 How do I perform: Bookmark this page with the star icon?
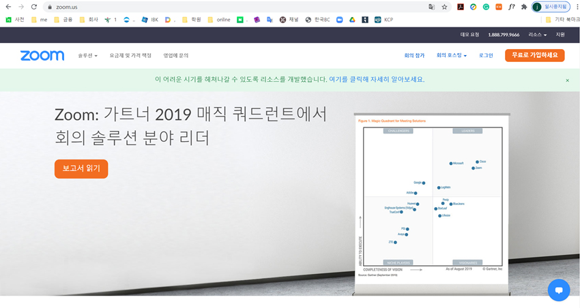pos(445,7)
